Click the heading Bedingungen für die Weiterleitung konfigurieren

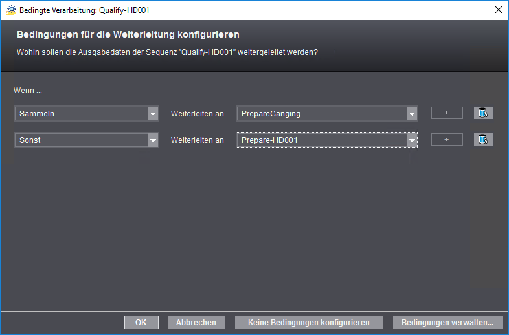[128, 34]
